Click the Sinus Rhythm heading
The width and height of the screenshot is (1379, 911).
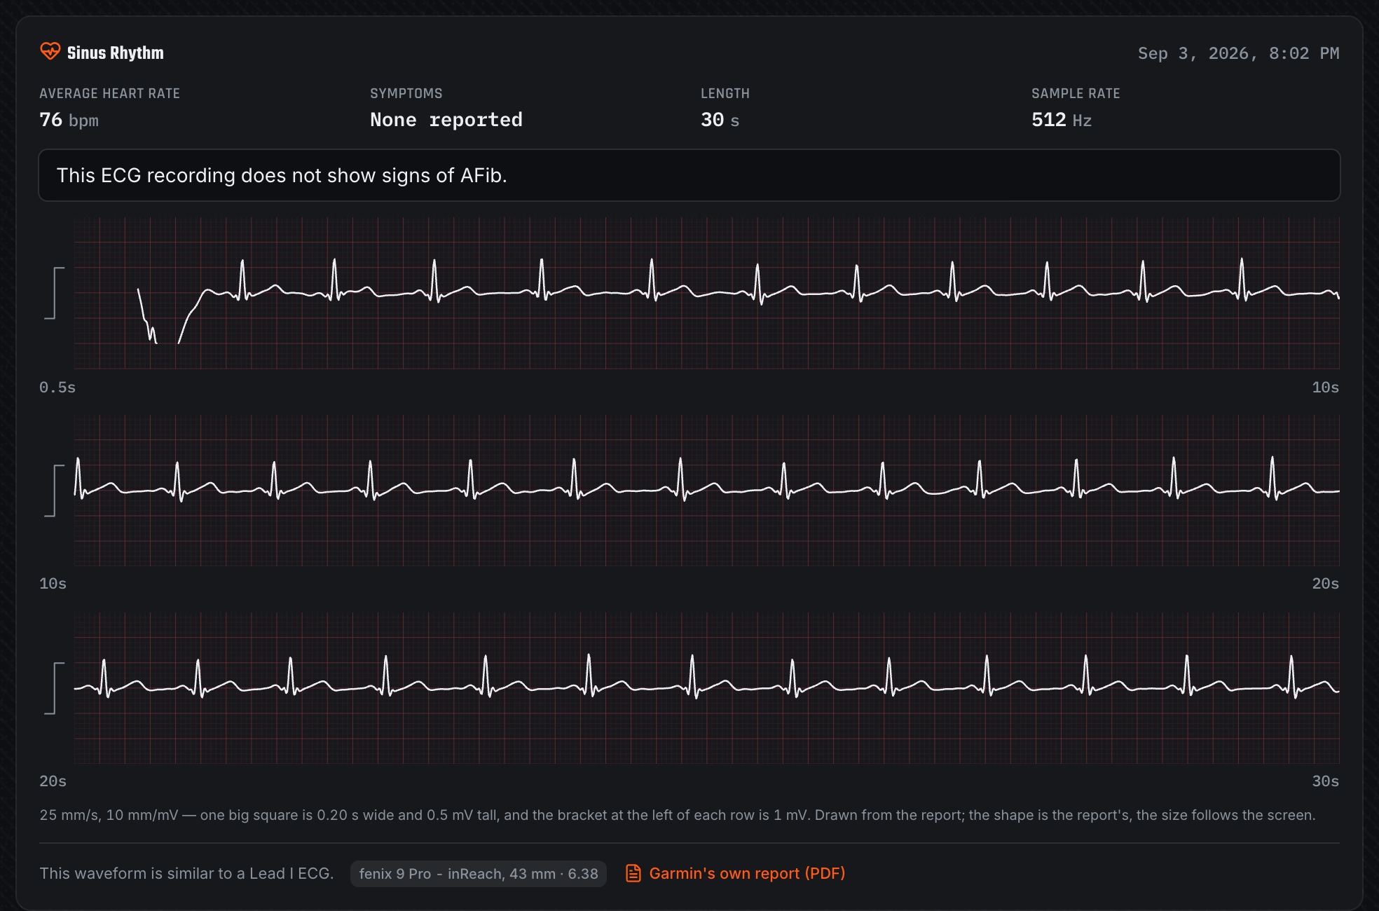pos(116,53)
